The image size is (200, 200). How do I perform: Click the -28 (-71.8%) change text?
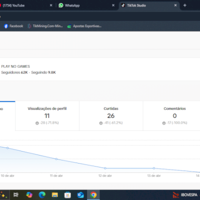(49, 123)
